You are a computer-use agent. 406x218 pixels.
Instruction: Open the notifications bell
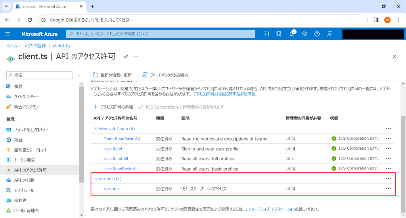pyautogui.click(x=292, y=34)
